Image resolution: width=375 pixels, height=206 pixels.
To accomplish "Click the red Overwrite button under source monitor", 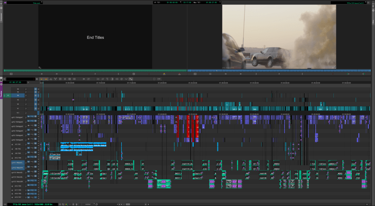I will (179, 74).
